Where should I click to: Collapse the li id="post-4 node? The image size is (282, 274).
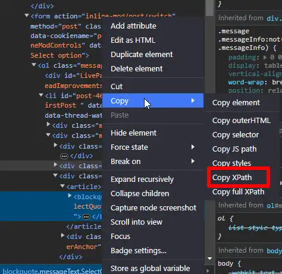coord(41,95)
